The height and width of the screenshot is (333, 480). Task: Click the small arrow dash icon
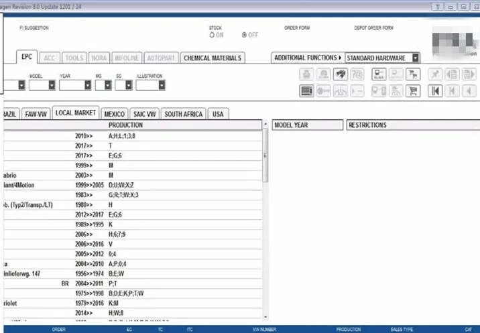tap(357, 91)
